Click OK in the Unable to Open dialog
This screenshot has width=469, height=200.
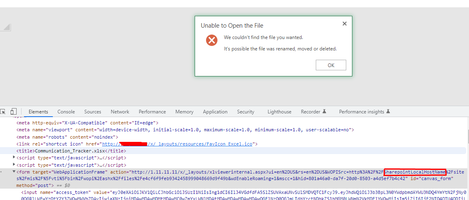(331, 65)
